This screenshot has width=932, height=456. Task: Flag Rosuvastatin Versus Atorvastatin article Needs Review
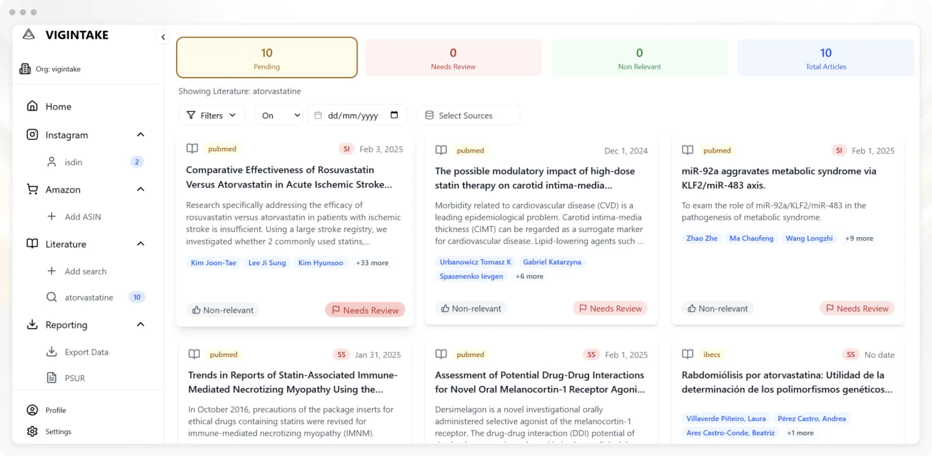click(365, 310)
